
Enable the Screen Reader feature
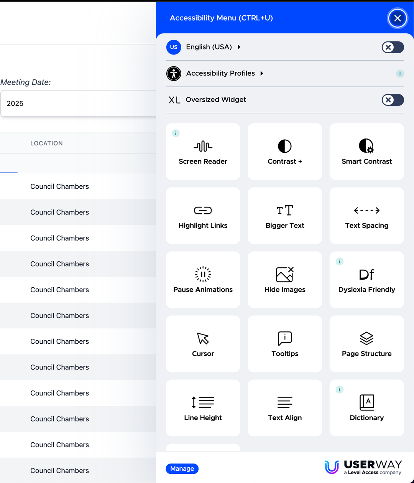pos(203,152)
